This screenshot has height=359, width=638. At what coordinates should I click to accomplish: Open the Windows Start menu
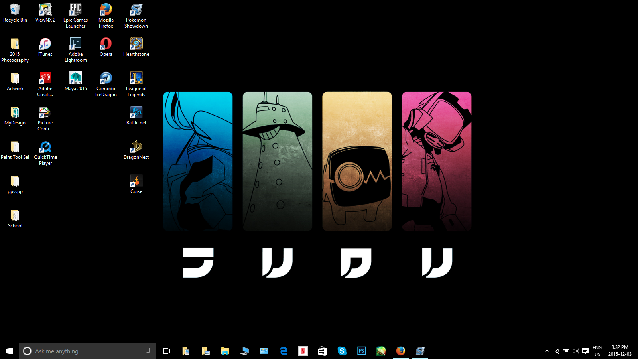[x=10, y=351]
